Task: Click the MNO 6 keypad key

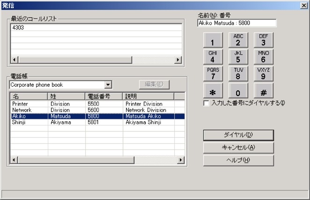Action: (263, 57)
